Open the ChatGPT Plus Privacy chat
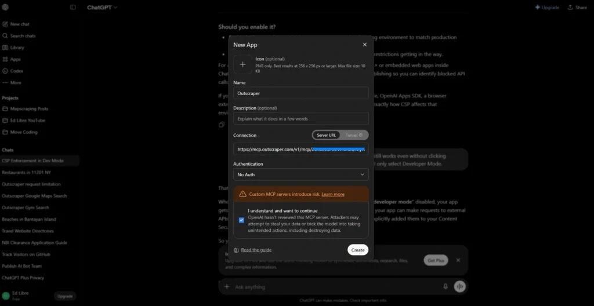Image resolution: width=594 pixels, height=306 pixels. tap(23, 278)
